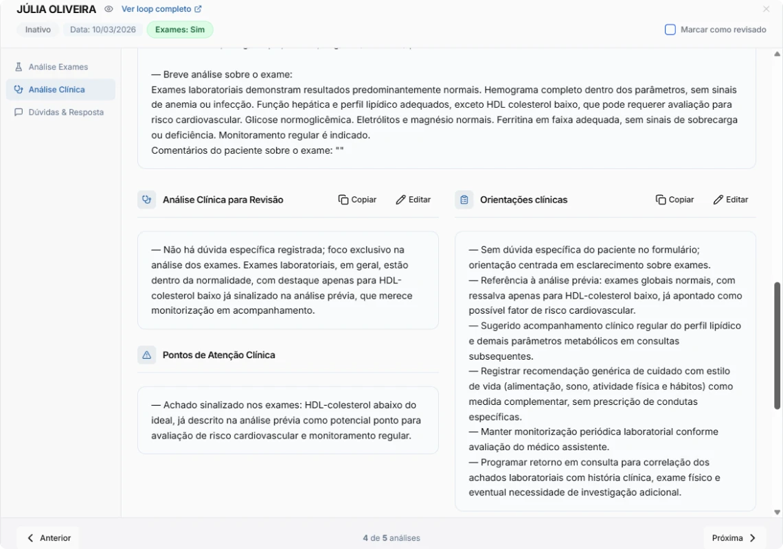Image resolution: width=783 pixels, height=549 pixels.
Task: Click the 'Inativo' status badge
Action: coord(38,30)
